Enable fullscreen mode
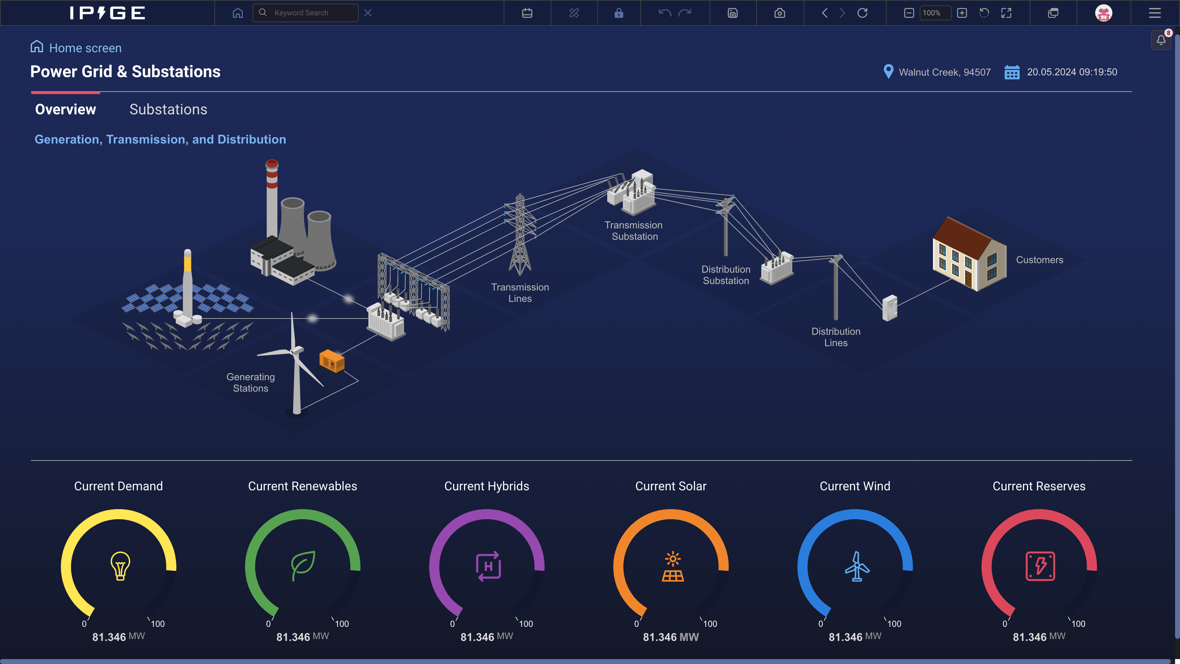 [x=1006, y=13]
